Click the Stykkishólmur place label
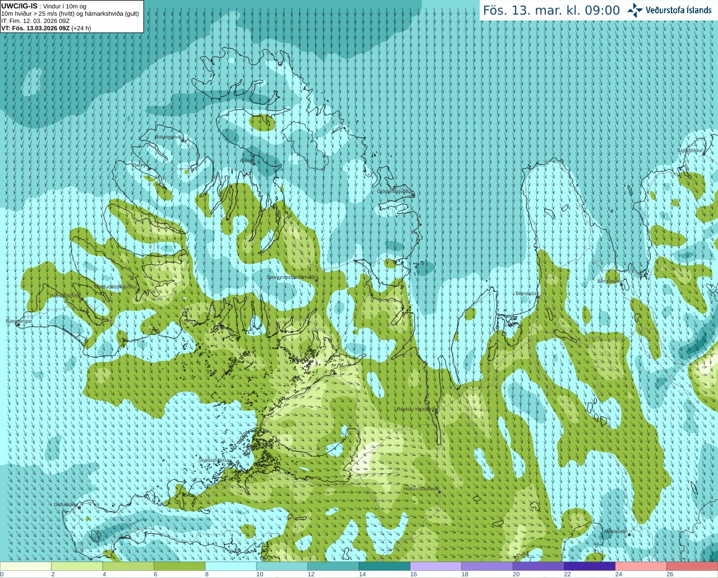Screen dimensions: 718x578 pos(215,460)
